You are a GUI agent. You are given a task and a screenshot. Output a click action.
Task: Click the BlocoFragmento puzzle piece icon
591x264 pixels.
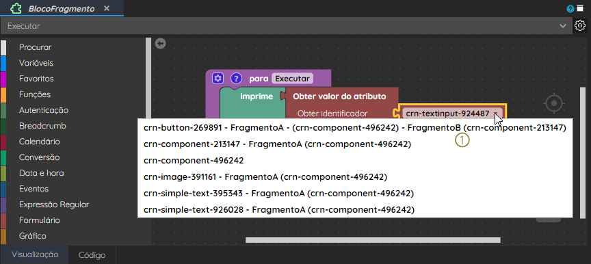tap(16, 8)
